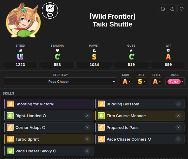Remove the Corner Adept skill
Image resolution: width=188 pixels, height=159 pixels.
point(87,127)
